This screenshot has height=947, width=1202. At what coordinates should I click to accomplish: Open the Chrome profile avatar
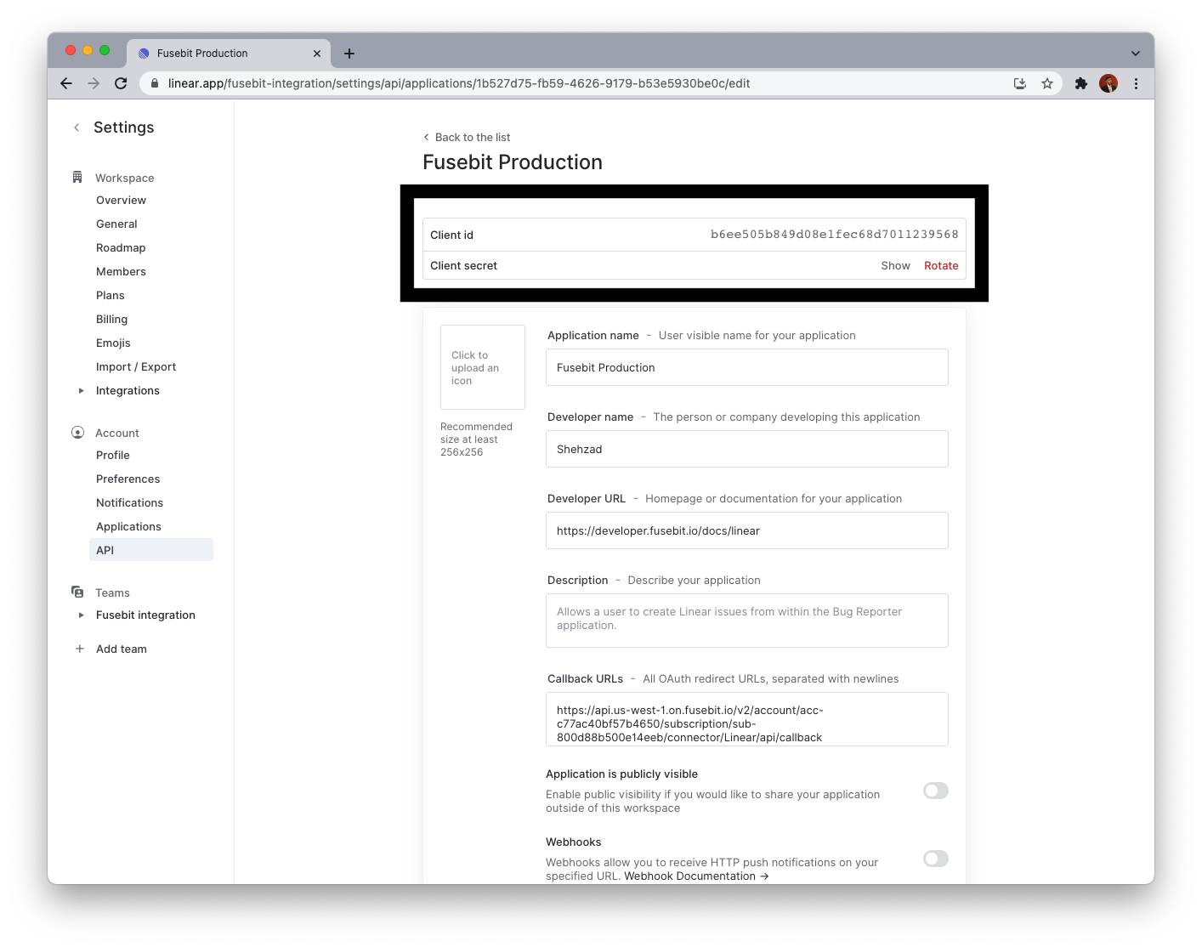point(1108,83)
